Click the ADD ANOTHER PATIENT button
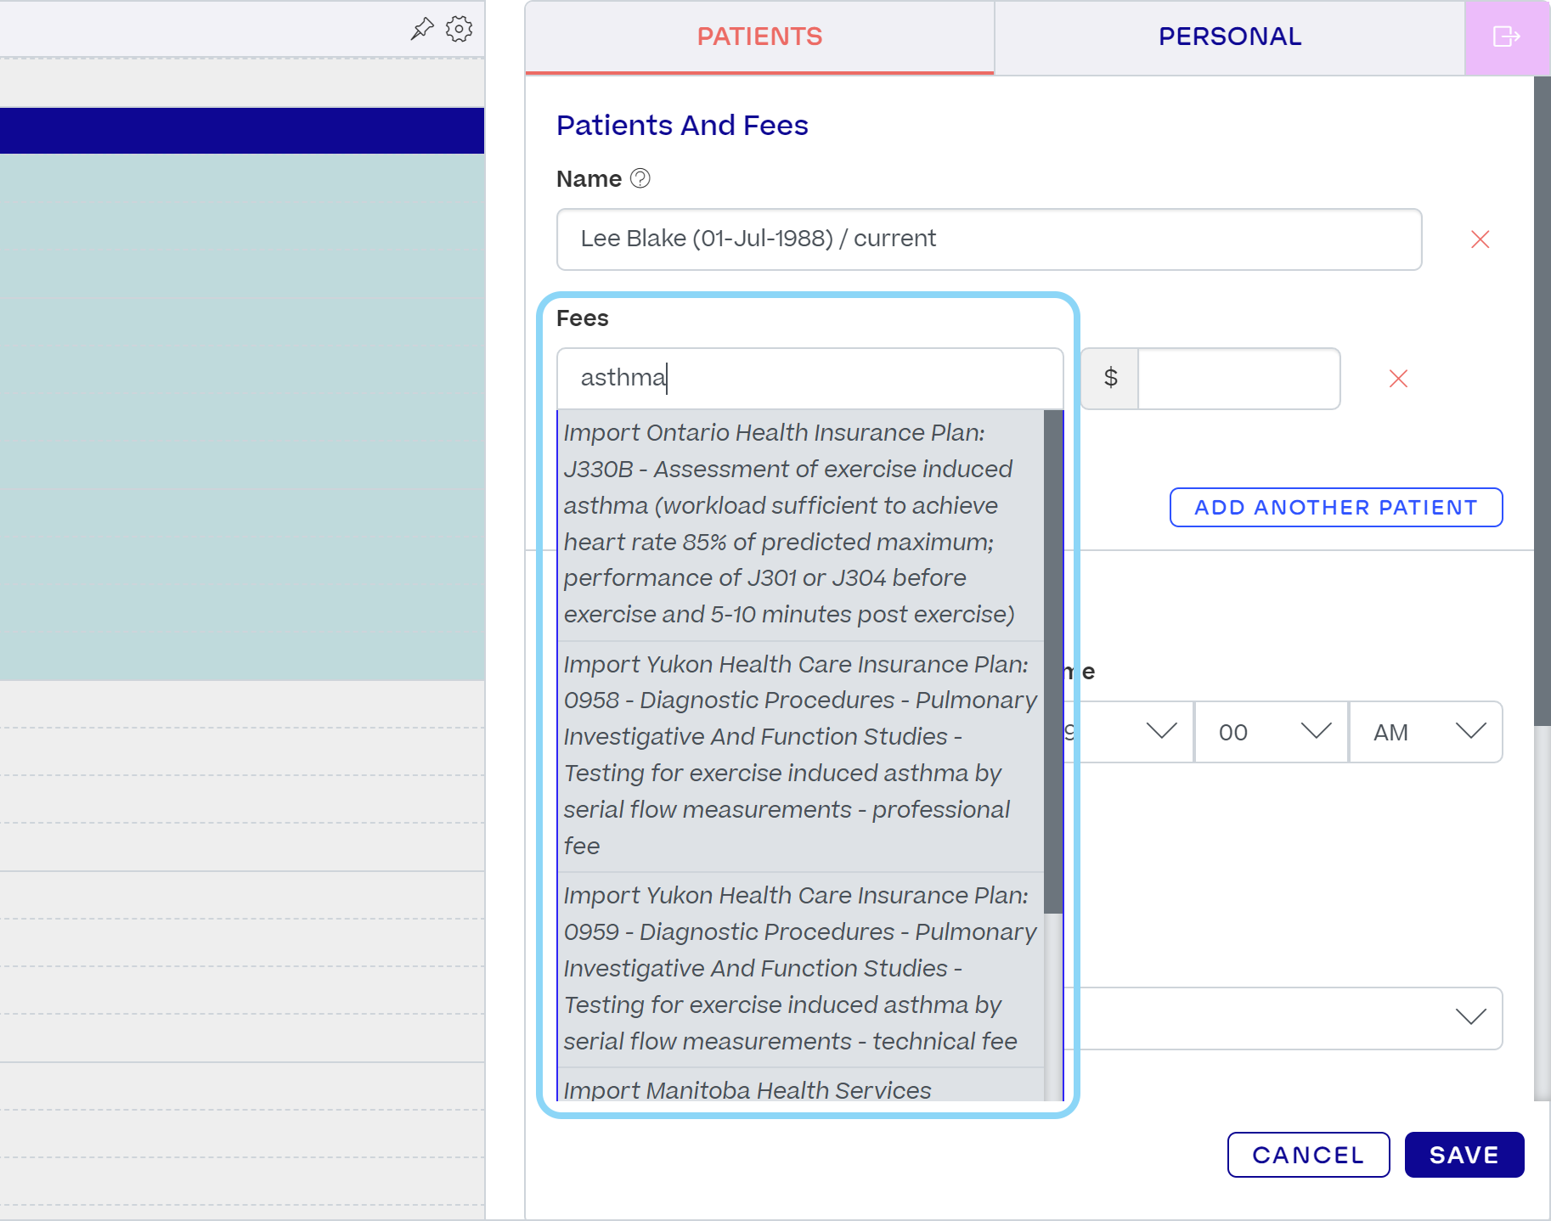Screen dimensions: 1551x1221 pyautogui.click(x=1336, y=508)
